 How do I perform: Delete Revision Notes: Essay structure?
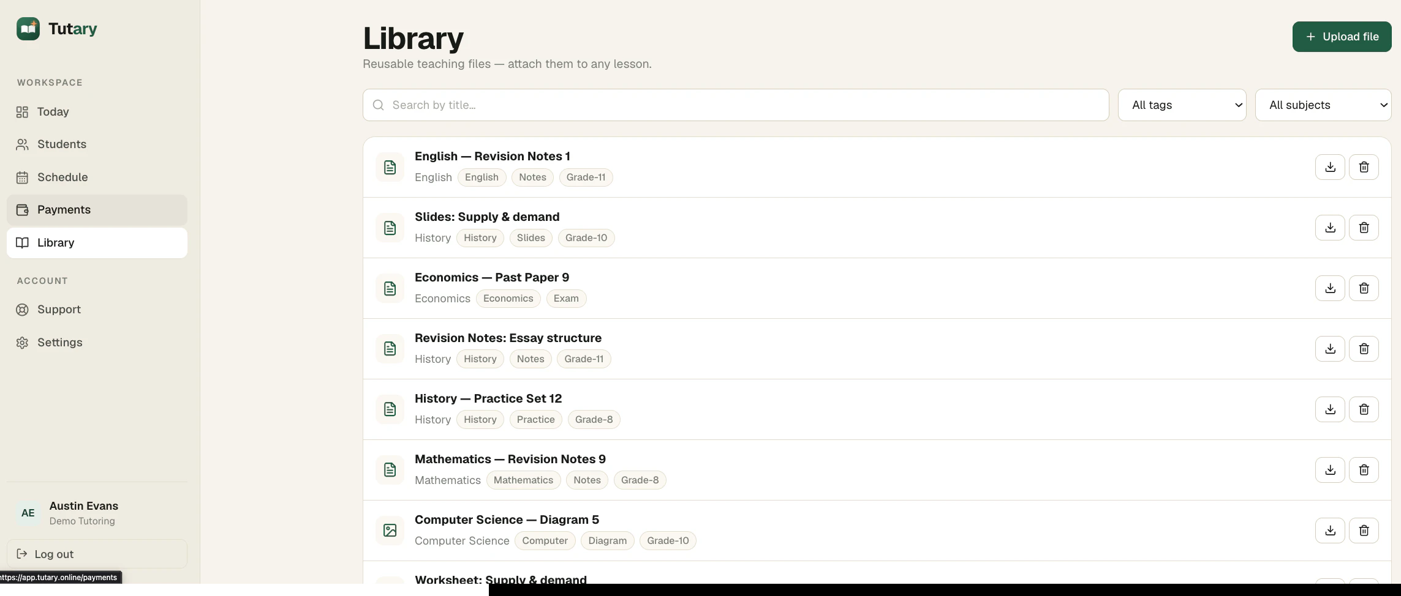[1364, 349]
